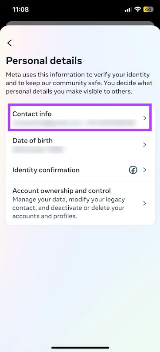Tap the 'Manage your data' description text
This screenshot has height=352, width=160.
[x=69, y=208]
